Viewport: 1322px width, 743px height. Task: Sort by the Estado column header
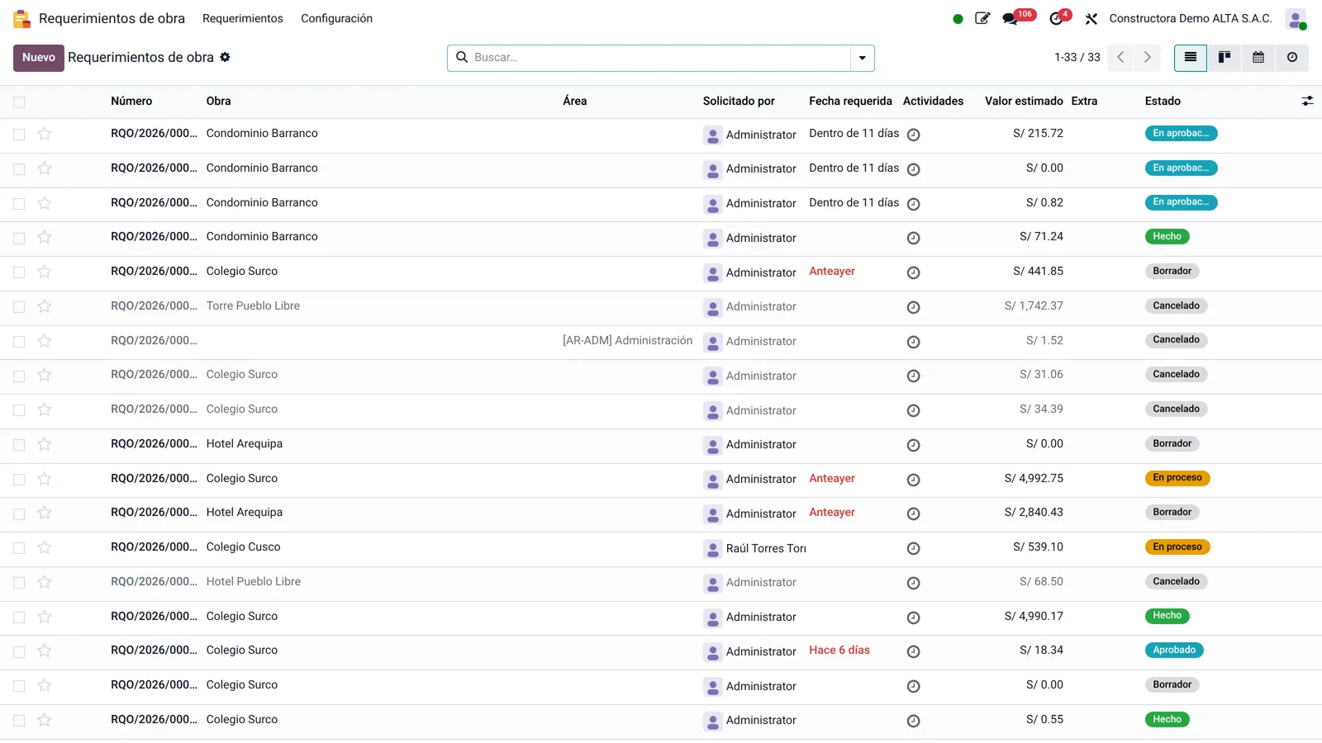tap(1163, 101)
